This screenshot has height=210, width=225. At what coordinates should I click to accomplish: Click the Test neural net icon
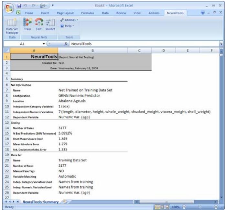tap(39, 24)
